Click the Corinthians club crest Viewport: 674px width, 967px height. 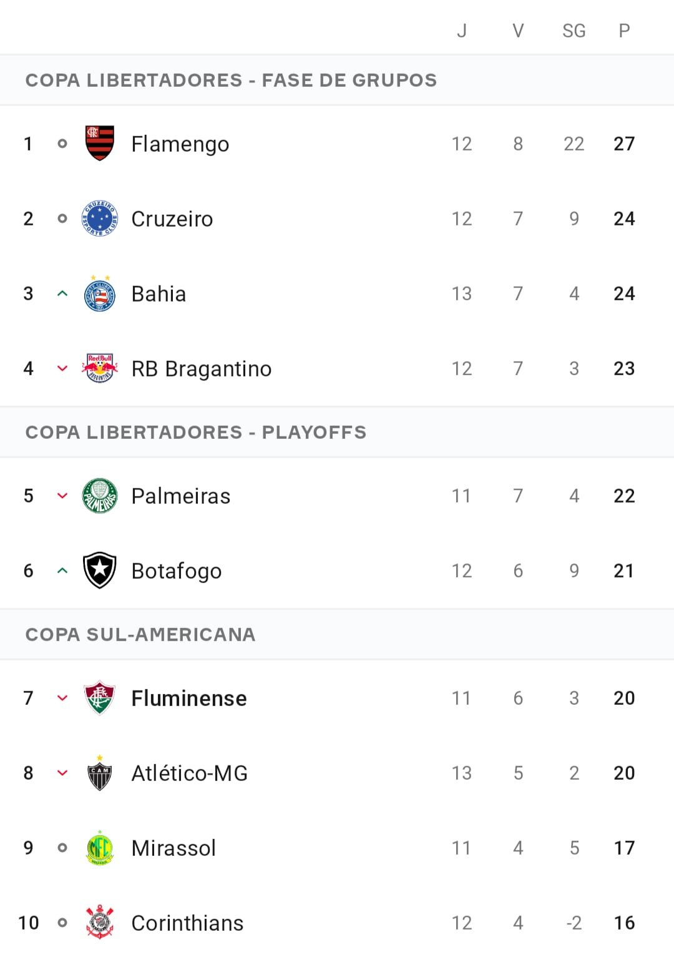pyautogui.click(x=100, y=923)
